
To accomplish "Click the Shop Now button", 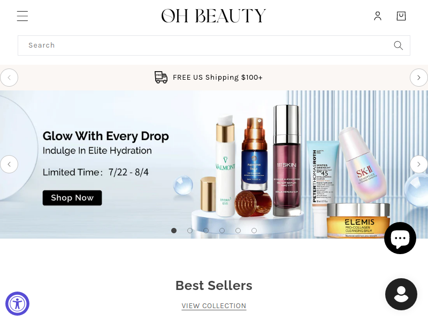I will [72, 198].
